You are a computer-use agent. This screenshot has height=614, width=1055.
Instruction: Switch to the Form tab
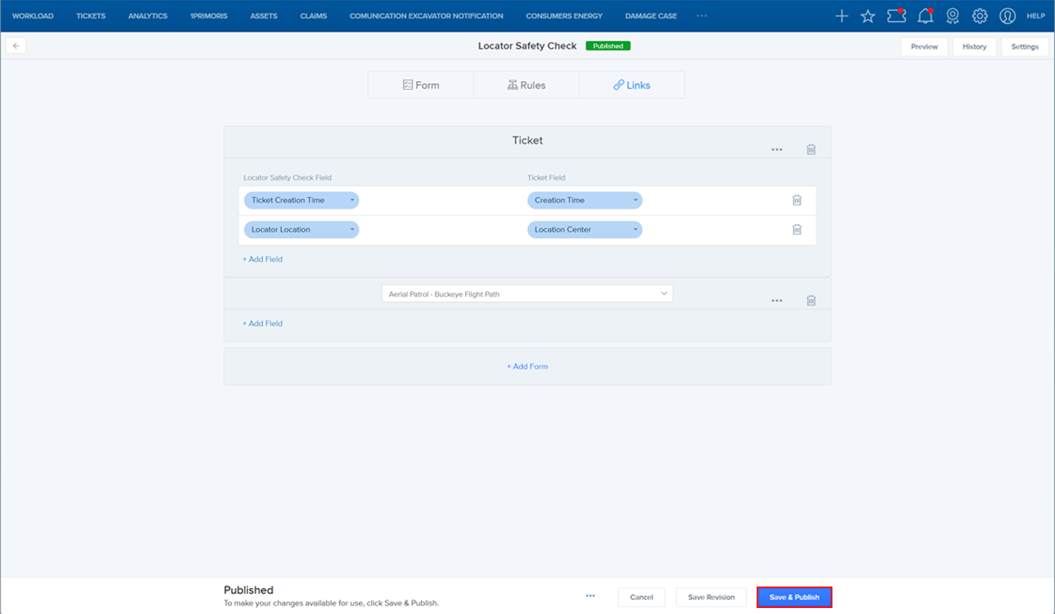420,85
